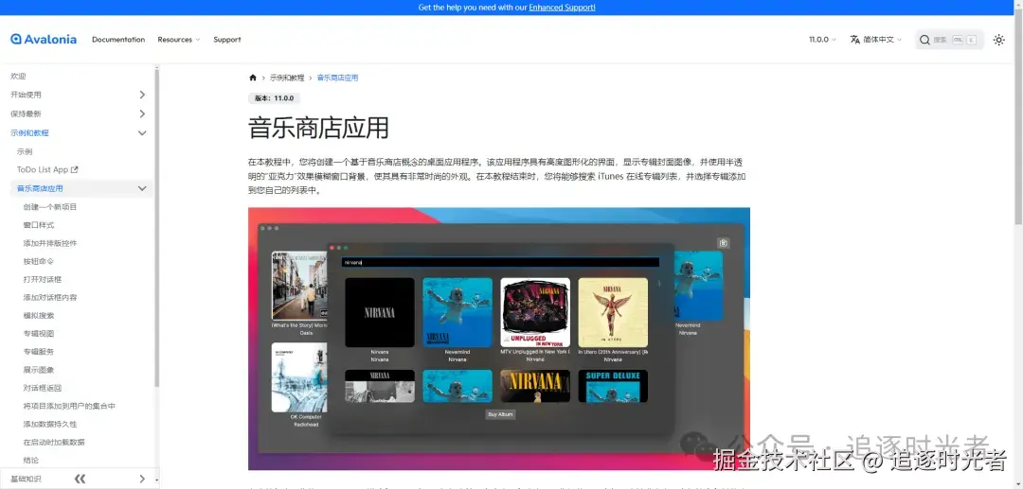Open 窗口样式 page
The height and width of the screenshot is (489, 1023).
tap(39, 225)
